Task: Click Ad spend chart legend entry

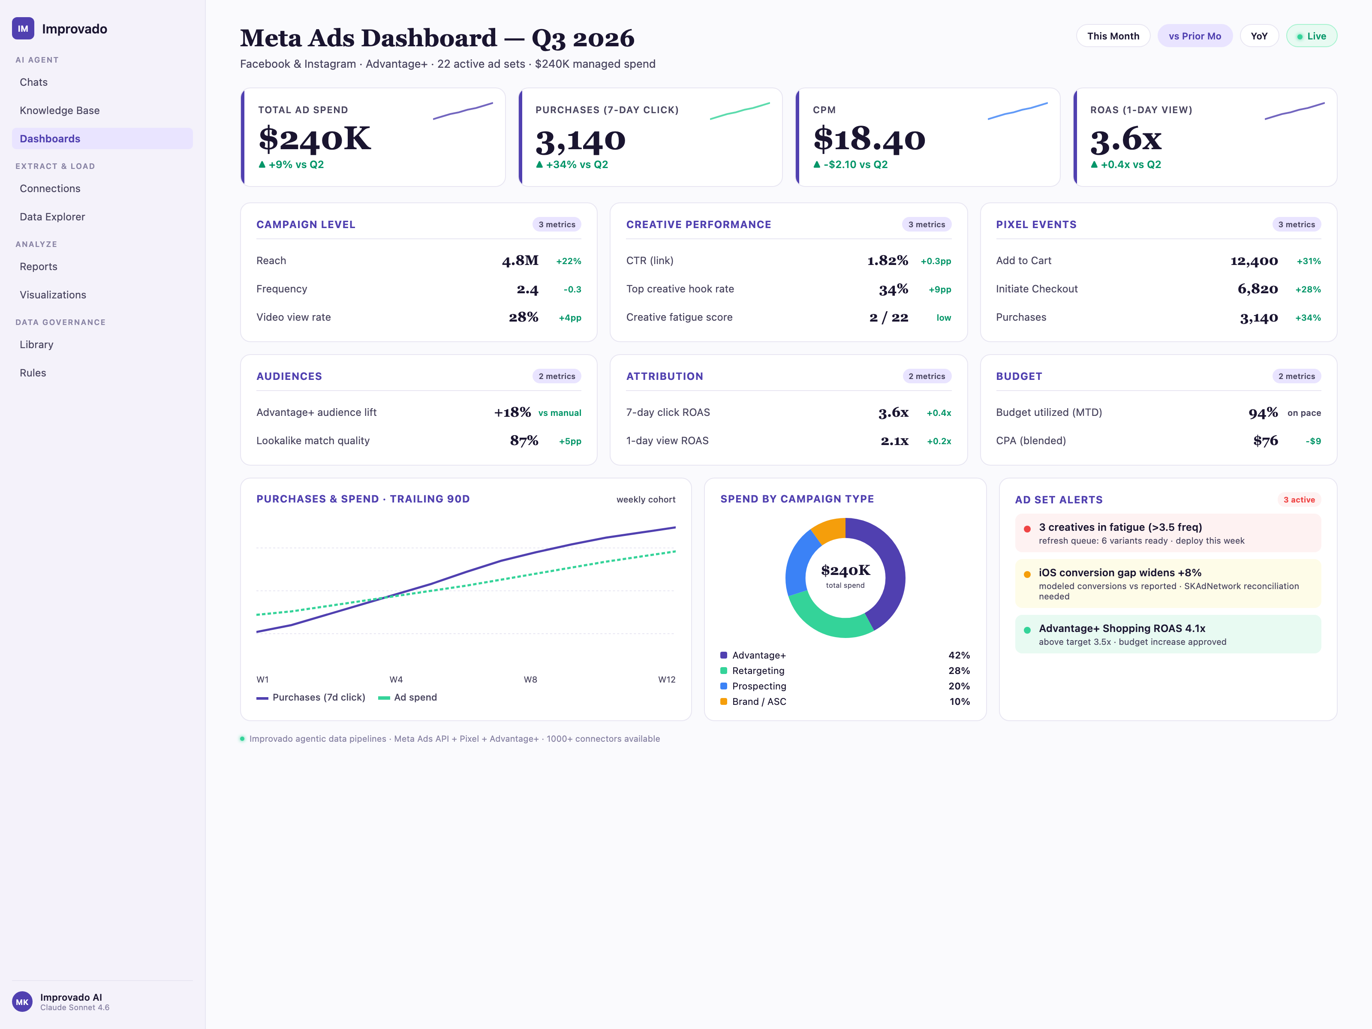Action: point(407,697)
